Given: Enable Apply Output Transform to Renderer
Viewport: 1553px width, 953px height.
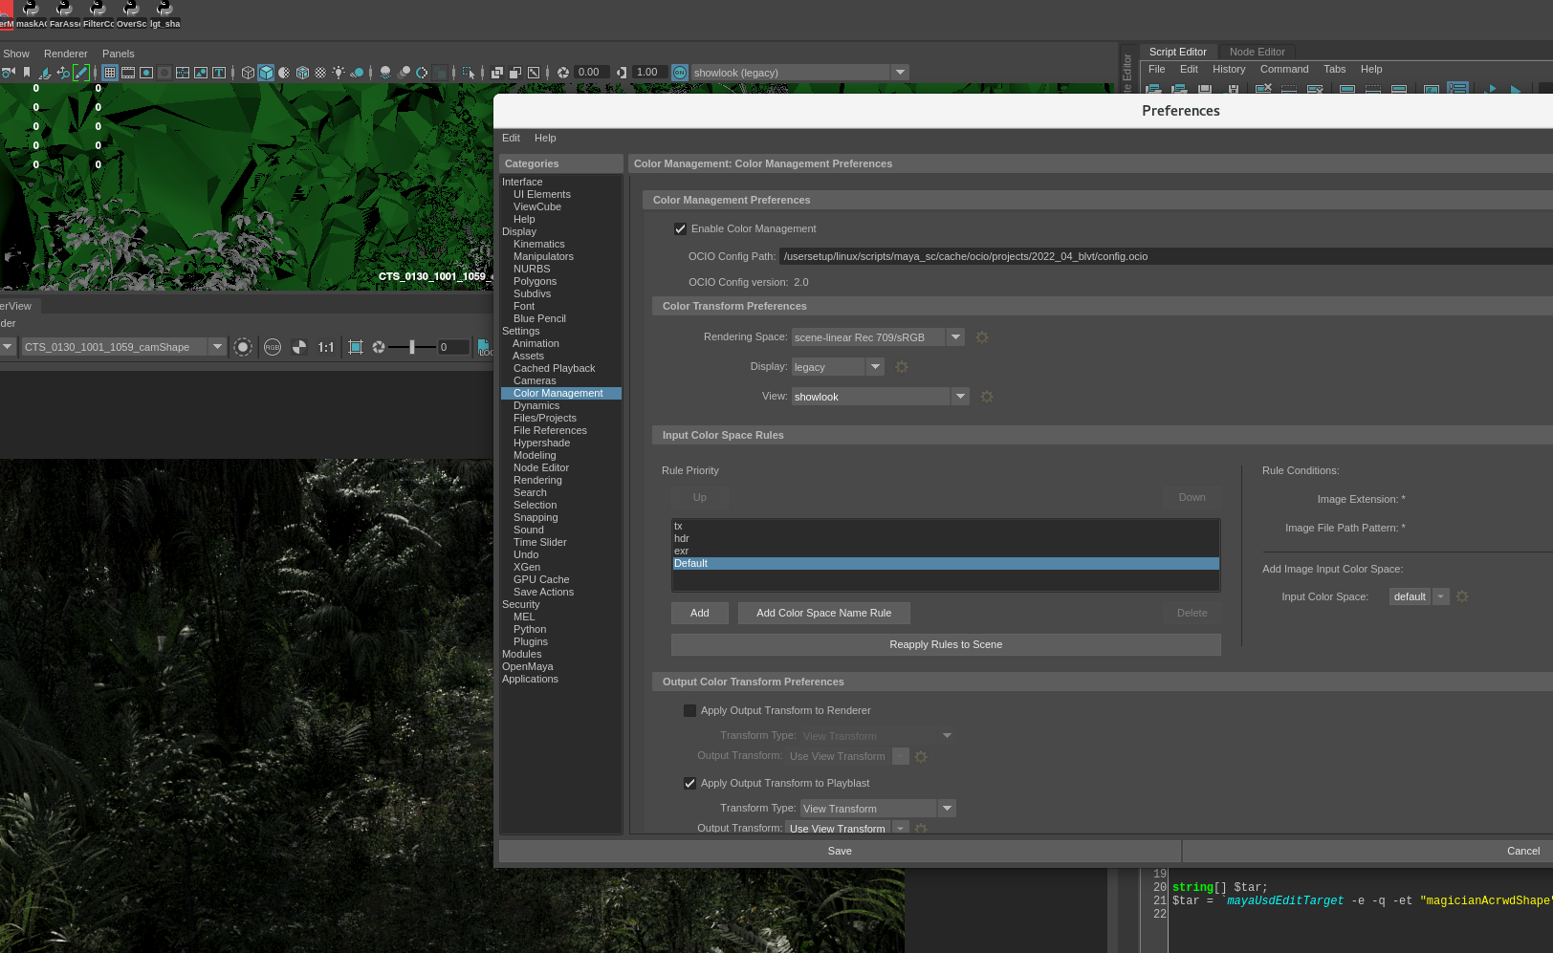Looking at the screenshot, I should pos(689,710).
